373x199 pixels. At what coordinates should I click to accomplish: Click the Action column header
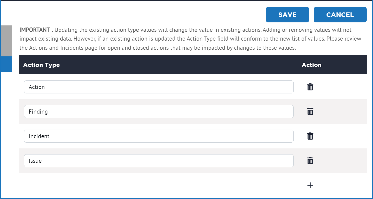click(312, 65)
